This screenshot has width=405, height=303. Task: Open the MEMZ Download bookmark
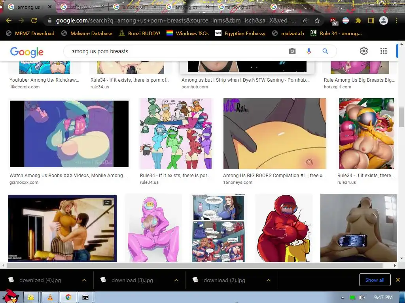[x=30, y=33]
